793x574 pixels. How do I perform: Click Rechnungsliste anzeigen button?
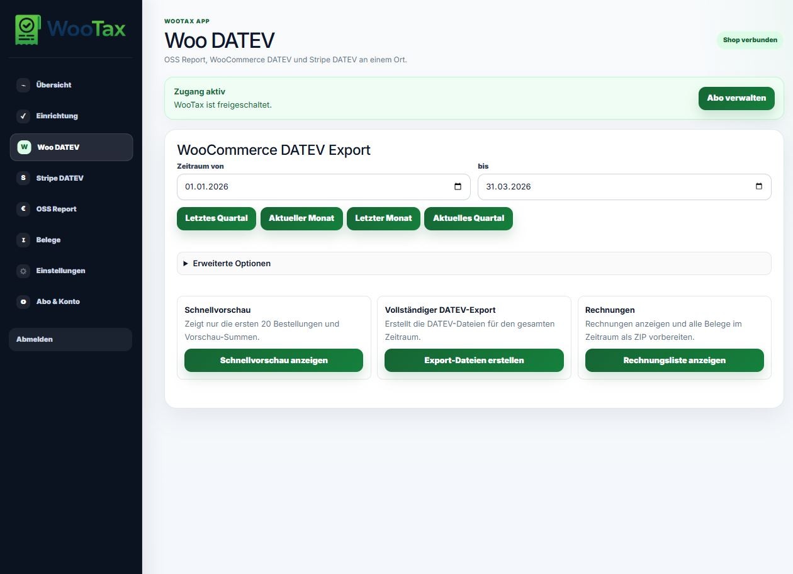click(x=675, y=361)
